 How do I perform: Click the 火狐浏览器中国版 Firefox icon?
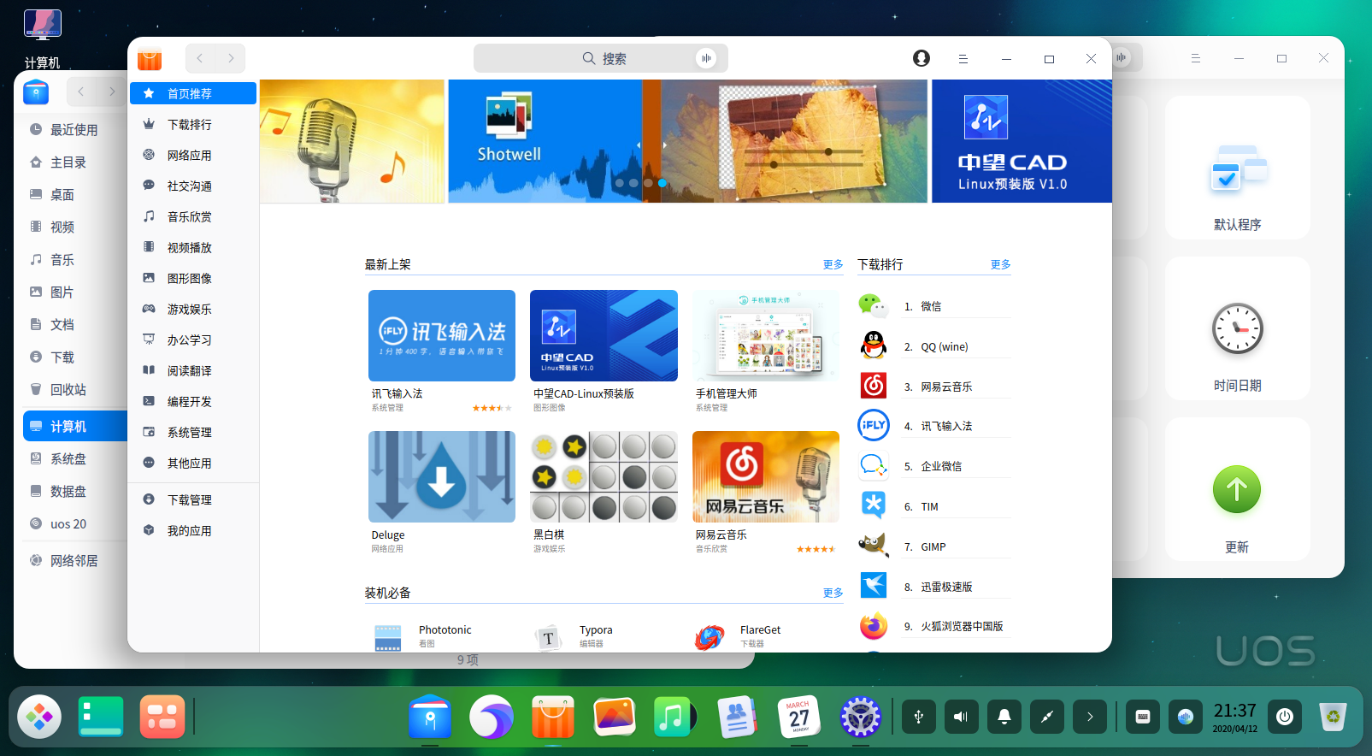pyautogui.click(x=873, y=626)
